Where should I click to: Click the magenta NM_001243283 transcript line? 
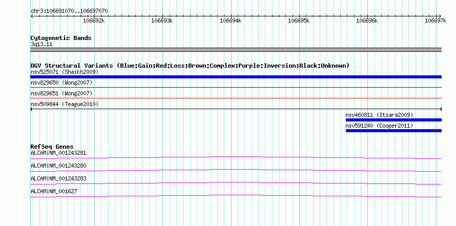(236, 183)
